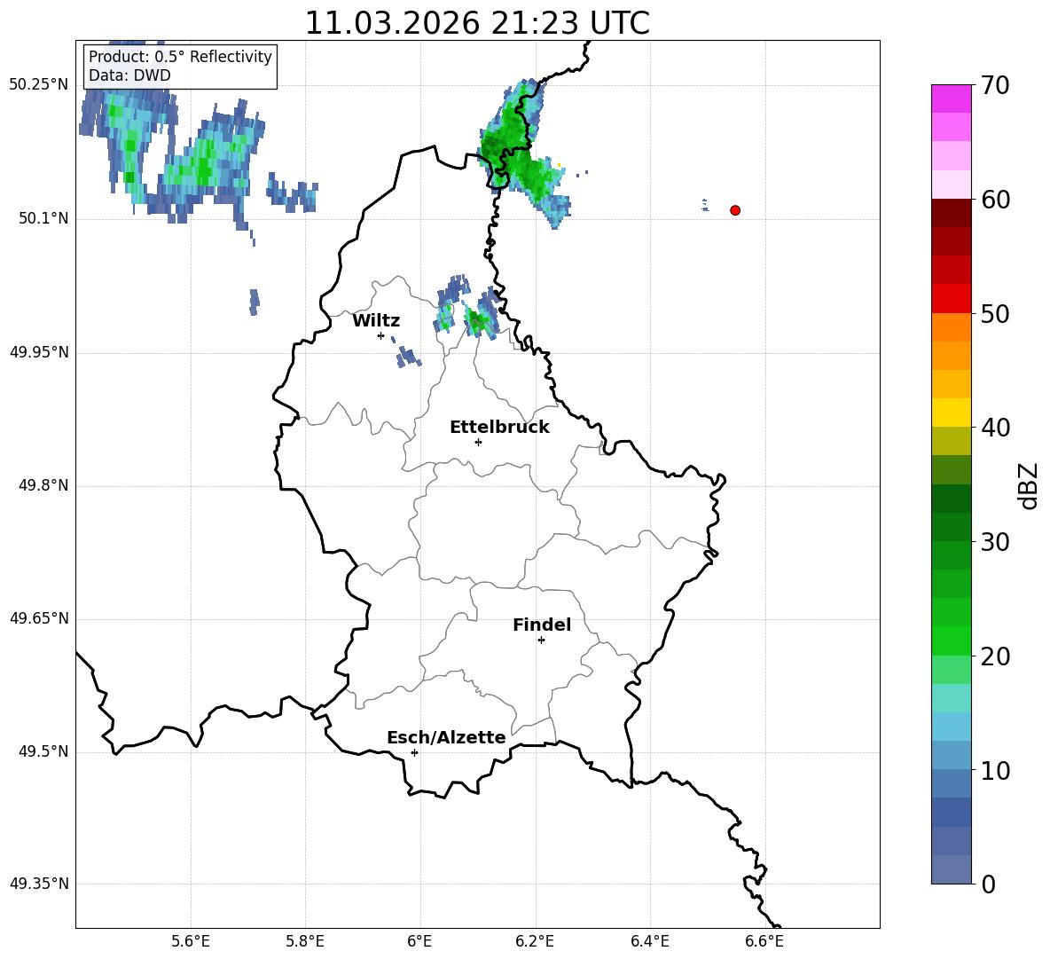
Task: Click the colorbar tick label 10
Action: 995,770
